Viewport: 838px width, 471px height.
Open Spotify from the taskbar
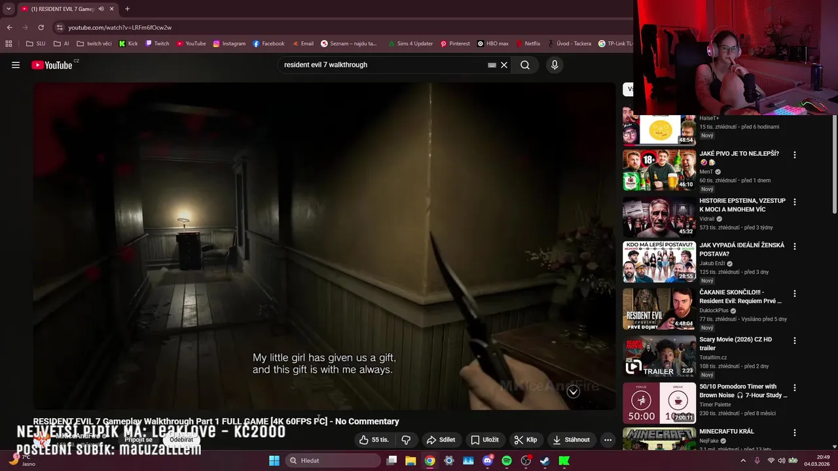[x=507, y=461]
